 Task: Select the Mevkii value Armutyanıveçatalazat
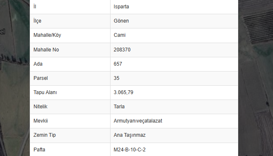tap(138, 121)
